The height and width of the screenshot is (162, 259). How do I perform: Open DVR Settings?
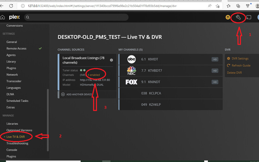click(238, 59)
